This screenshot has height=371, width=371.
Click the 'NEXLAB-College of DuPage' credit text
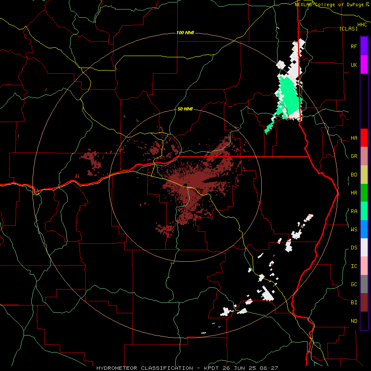(x=329, y=5)
